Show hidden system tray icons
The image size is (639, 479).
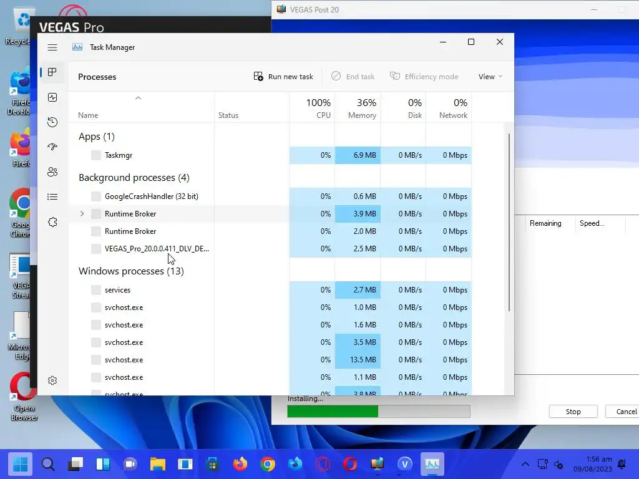tap(525, 464)
